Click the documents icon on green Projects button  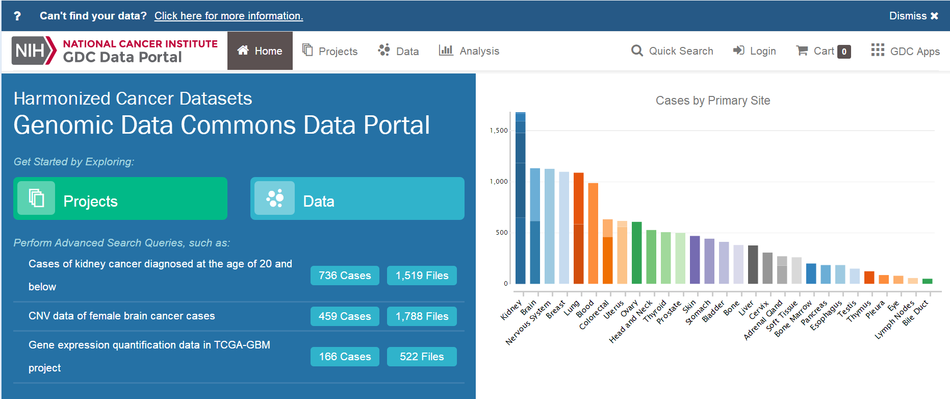tap(36, 198)
